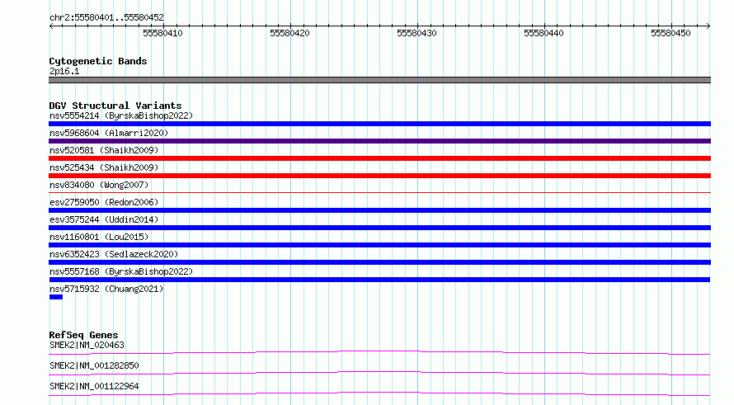Click the magenta line for SMEK2|NM_001282850
This screenshot has height=405, width=734.
(379, 373)
